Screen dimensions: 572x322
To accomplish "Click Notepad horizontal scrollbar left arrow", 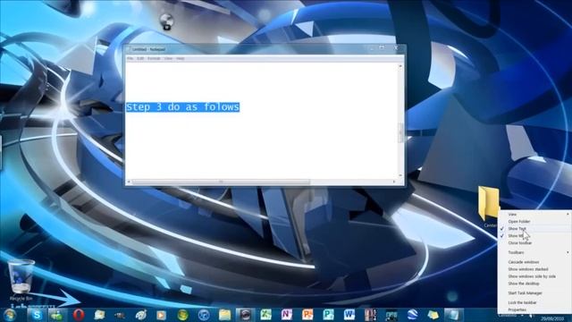I will [129, 182].
